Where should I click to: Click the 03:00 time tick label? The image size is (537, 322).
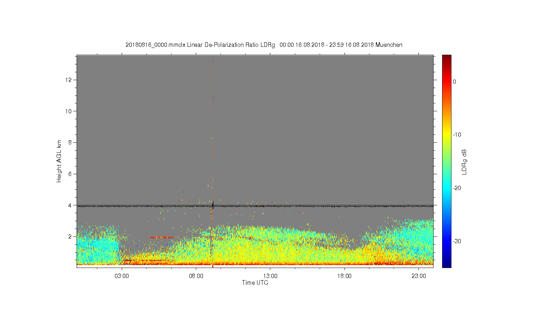pos(122,276)
